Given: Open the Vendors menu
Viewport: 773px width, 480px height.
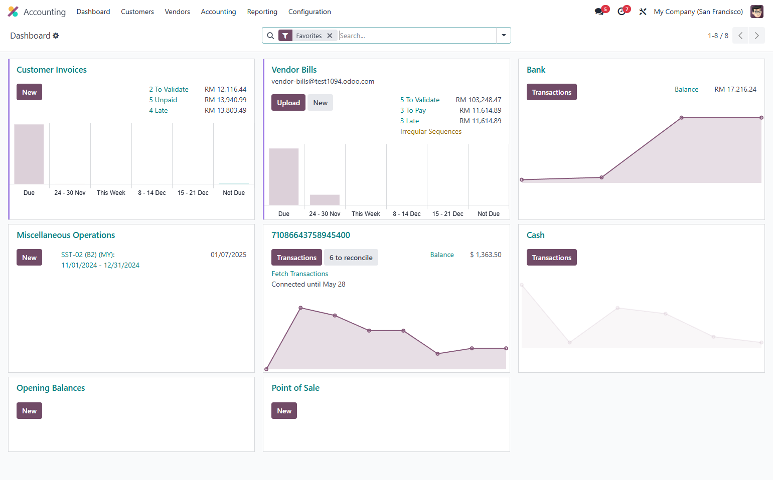Looking at the screenshot, I should pos(178,12).
